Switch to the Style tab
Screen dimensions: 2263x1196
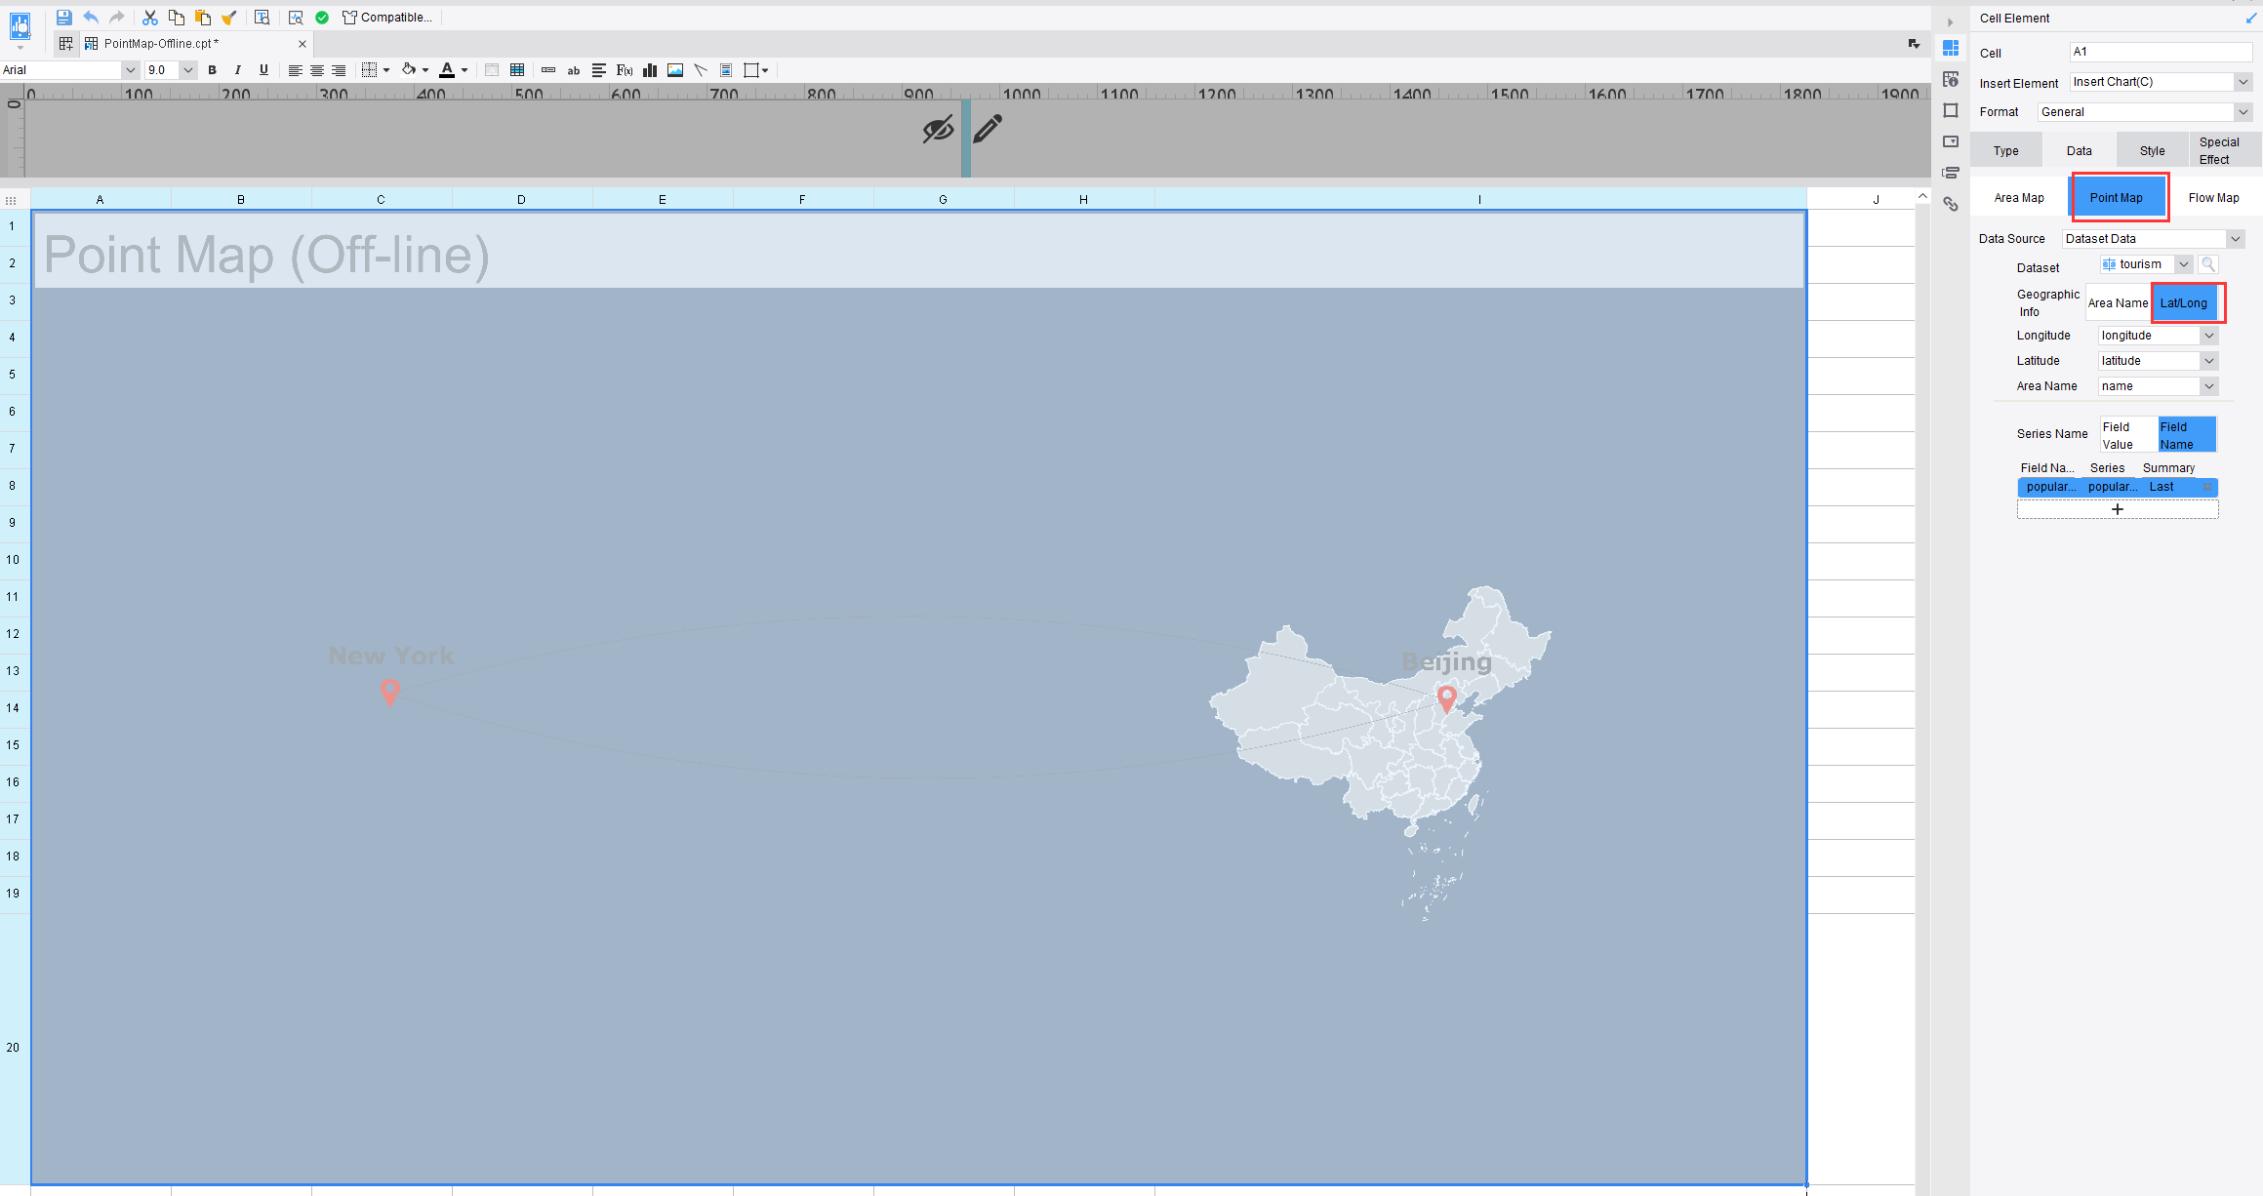click(2151, 150)
